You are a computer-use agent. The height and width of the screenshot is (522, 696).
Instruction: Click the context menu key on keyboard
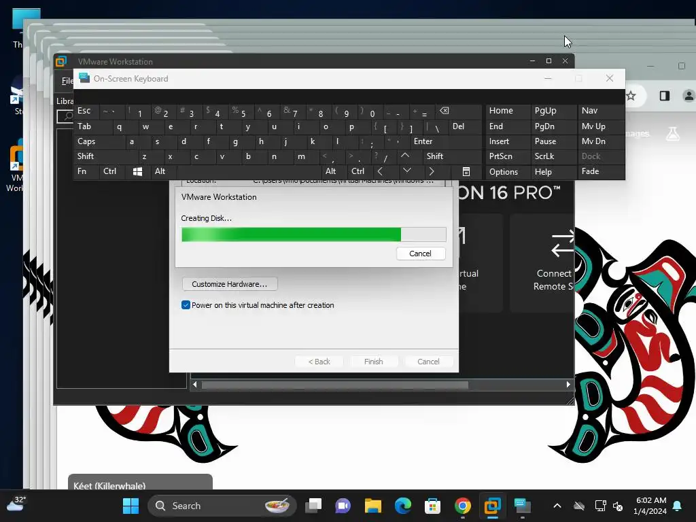466,171
